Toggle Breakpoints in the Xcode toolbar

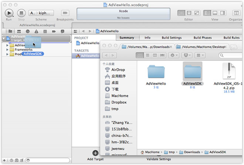pos(65,13)
